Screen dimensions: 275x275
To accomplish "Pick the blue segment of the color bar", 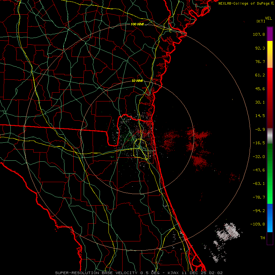I will [x=270, y=218].
